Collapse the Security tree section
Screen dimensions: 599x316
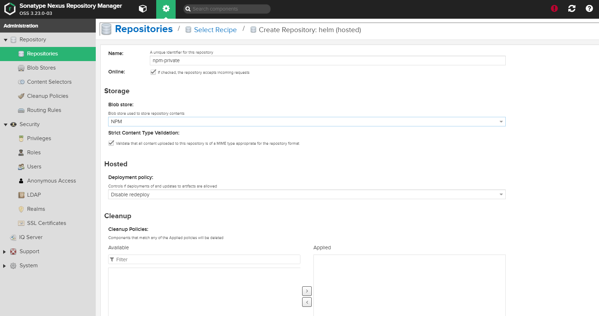click(x=6, y=125)
